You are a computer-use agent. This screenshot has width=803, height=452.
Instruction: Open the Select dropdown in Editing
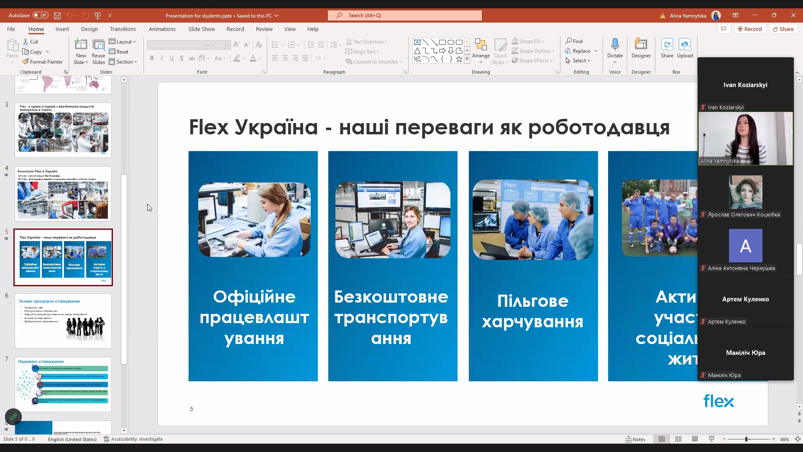click(x=578, y=61)
